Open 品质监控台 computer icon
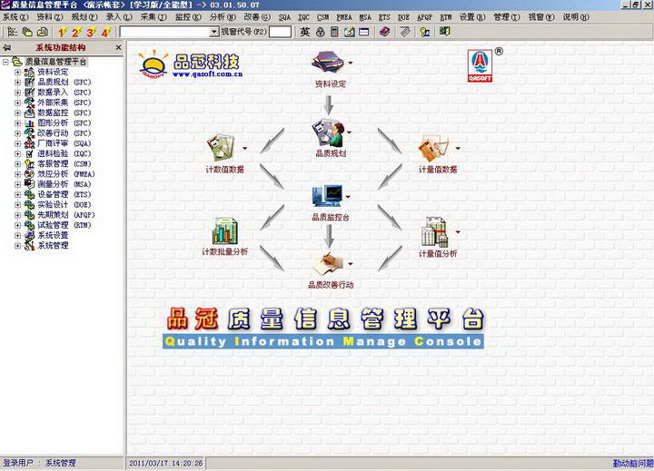The width and height of the screenshot is (654, 471). [327, 196]
